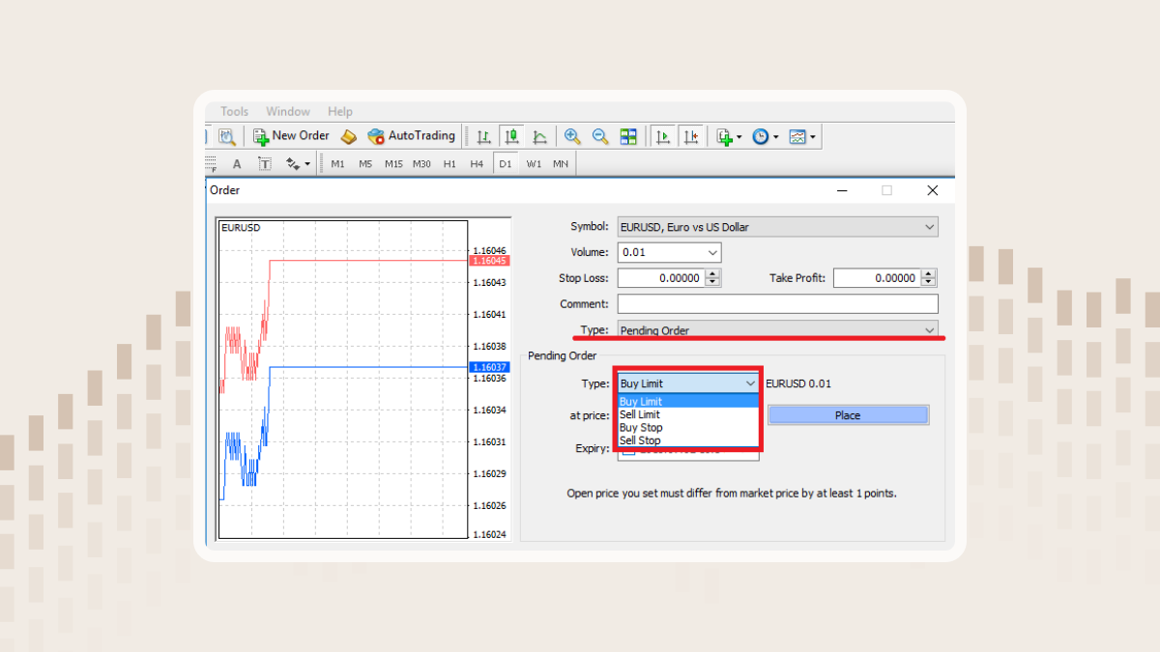Click the add Indicators icon

[723, 136]
